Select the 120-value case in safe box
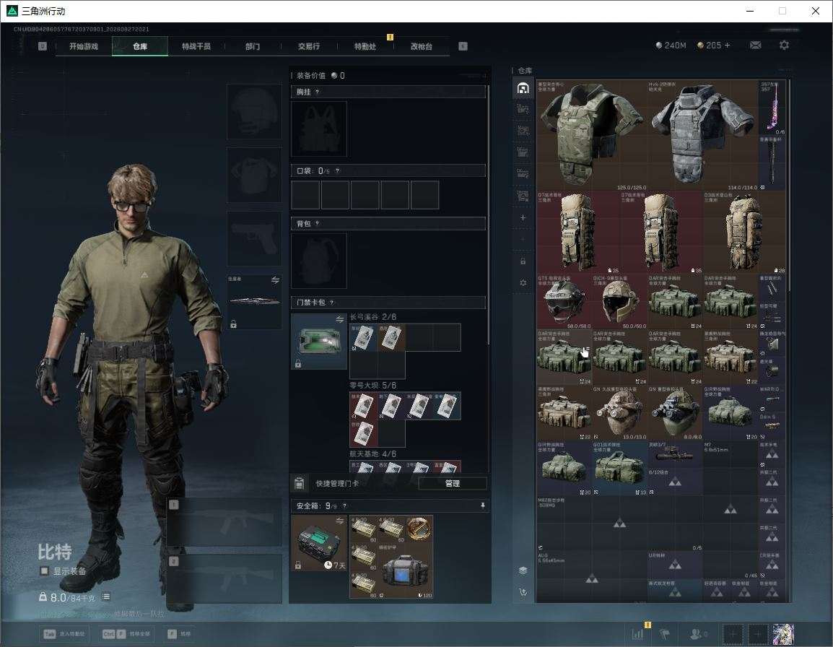 406,571
